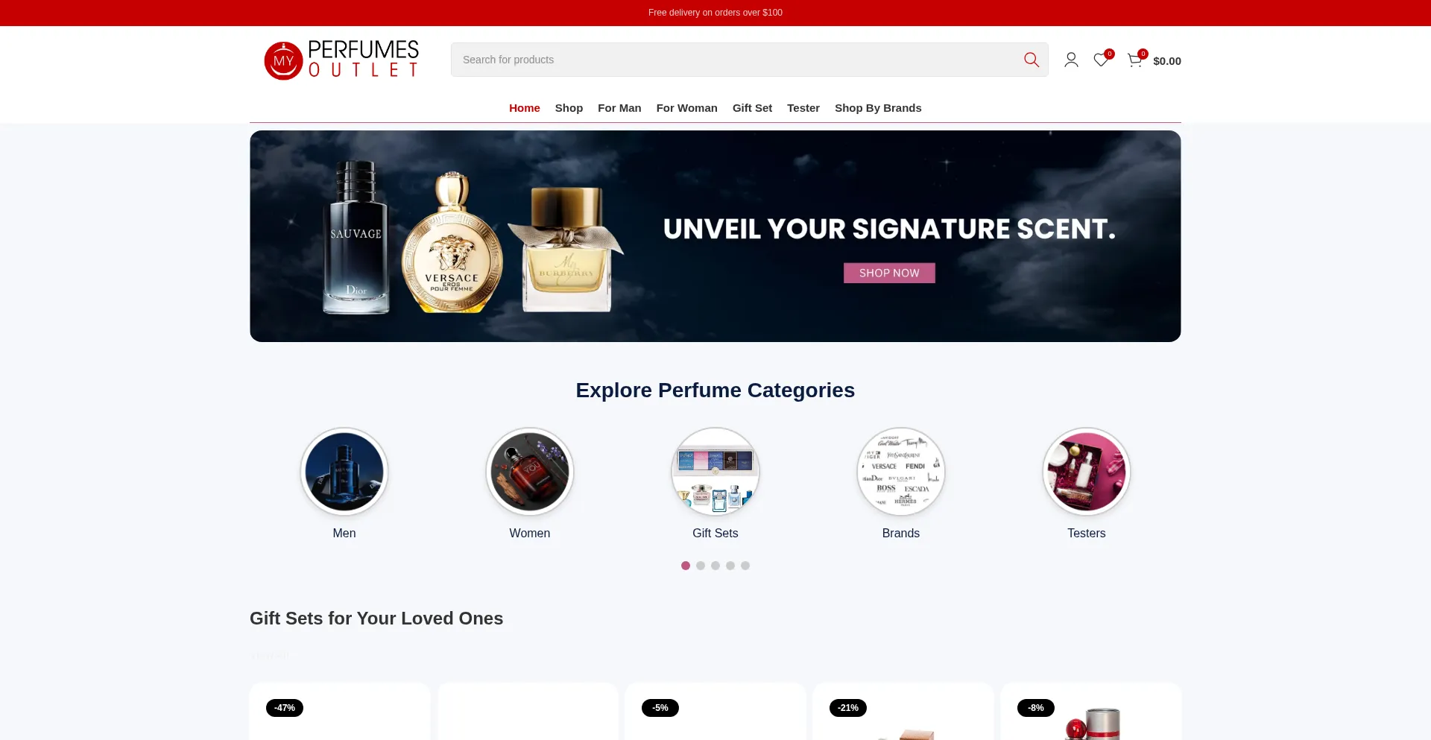The image size is (1431, 740).
Task: Open the Testers category circle
Action: [1087, 472]
